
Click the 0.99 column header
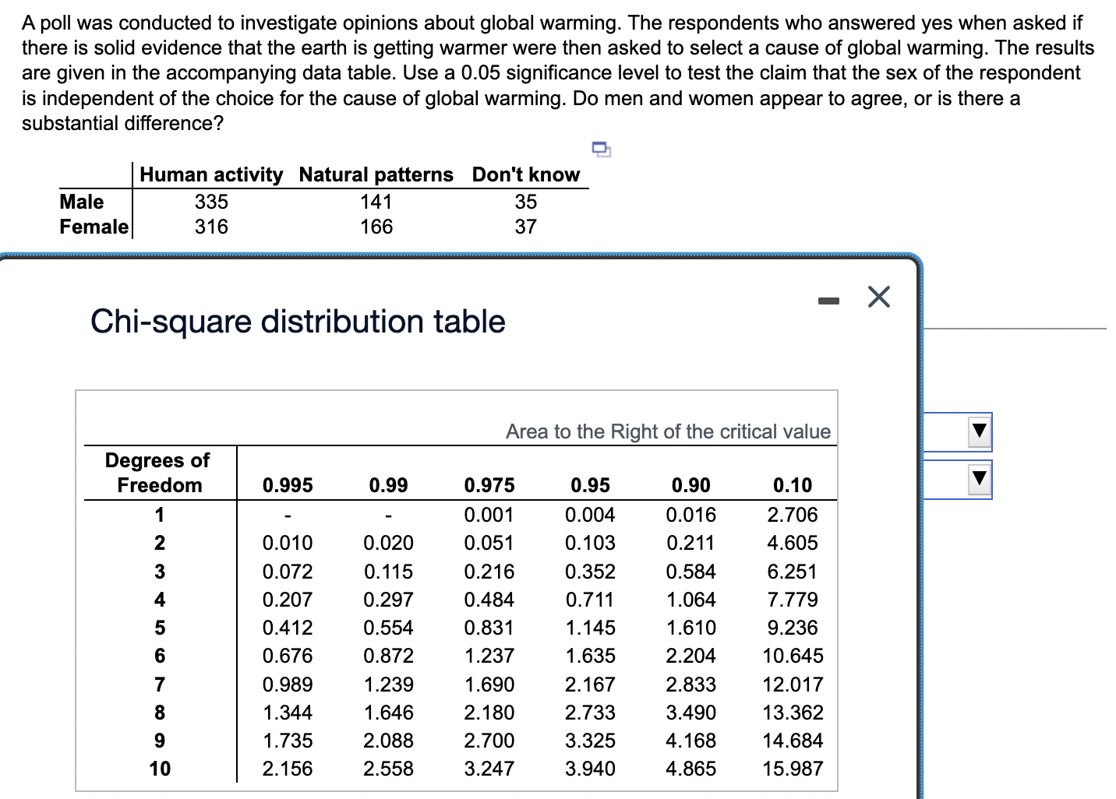pos(388,485)
